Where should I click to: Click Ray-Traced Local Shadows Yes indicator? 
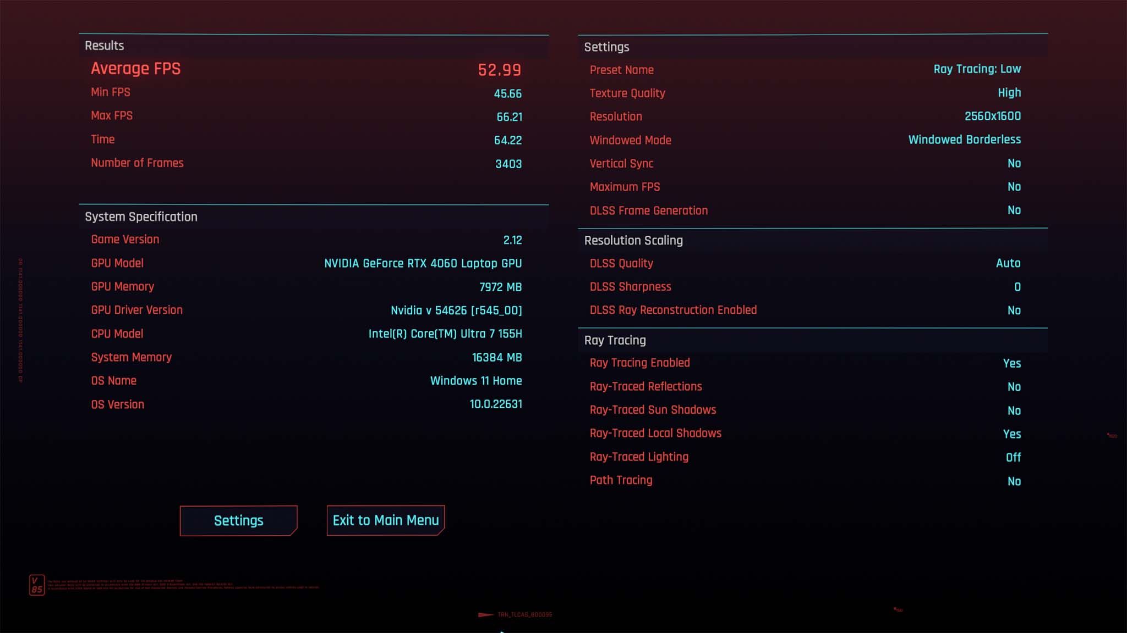point(1011,434)
